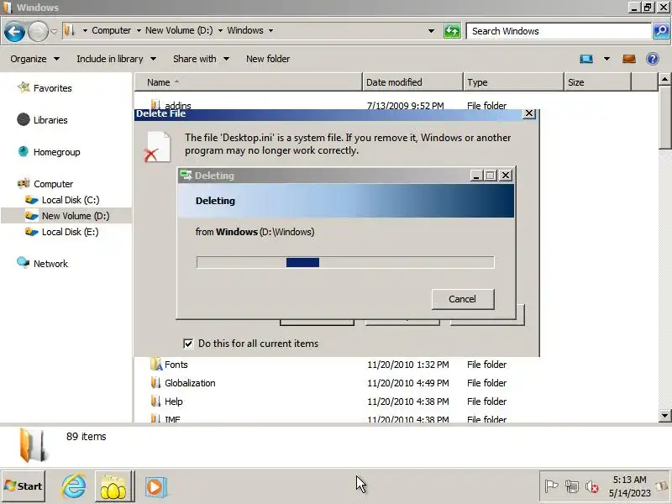Click the Favorites star icon
672x504 pixels.
(x=24, y=87)
